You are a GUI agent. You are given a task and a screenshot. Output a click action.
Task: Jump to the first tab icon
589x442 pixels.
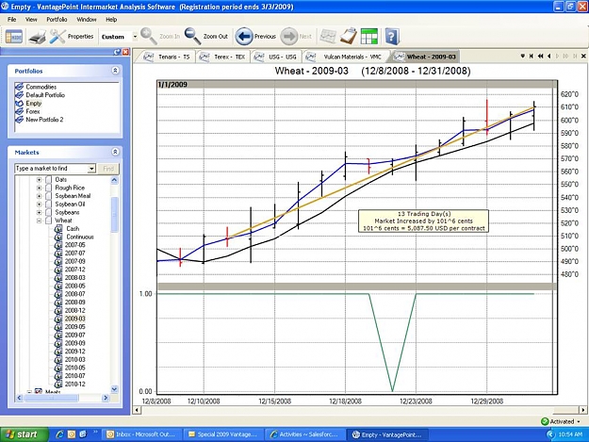pyautogui.click(x=532, y=56)
